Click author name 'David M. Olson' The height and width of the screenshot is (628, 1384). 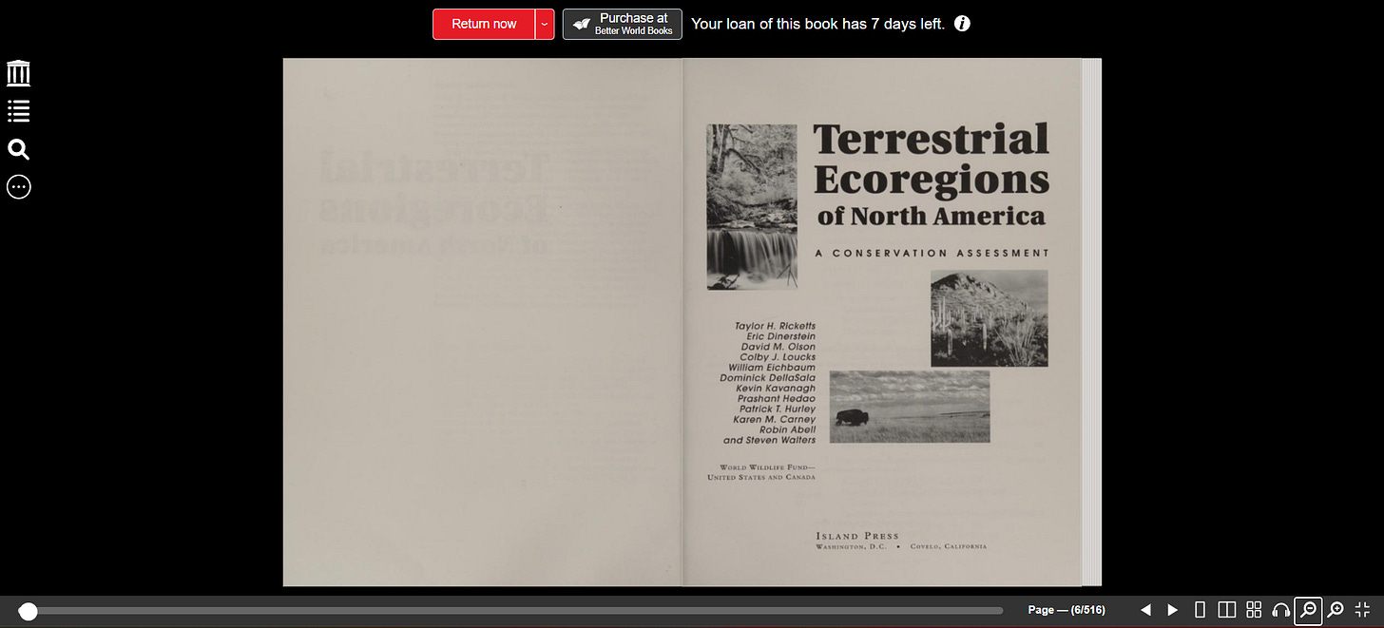point(778,347)
